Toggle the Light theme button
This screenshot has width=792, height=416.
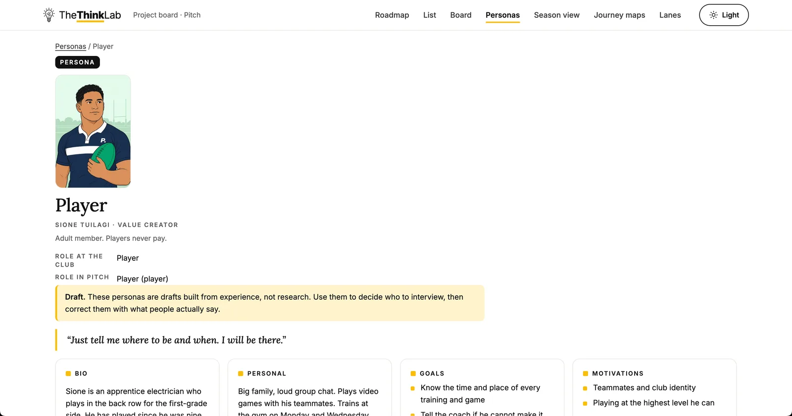(x=724, y=15)
